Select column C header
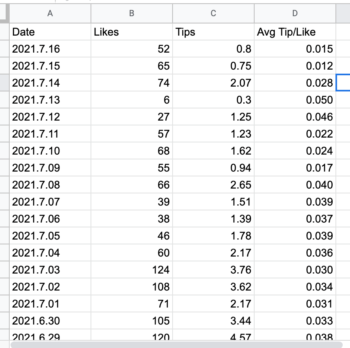The width and height of the screenshot is (350, 348). 213,13
